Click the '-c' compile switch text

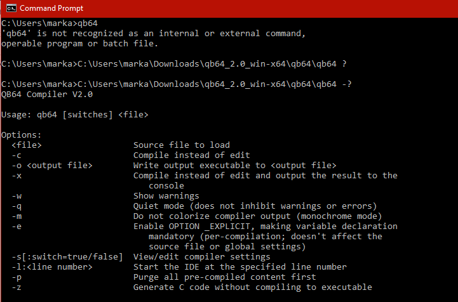pyautogui.click(x=17, y=155)
